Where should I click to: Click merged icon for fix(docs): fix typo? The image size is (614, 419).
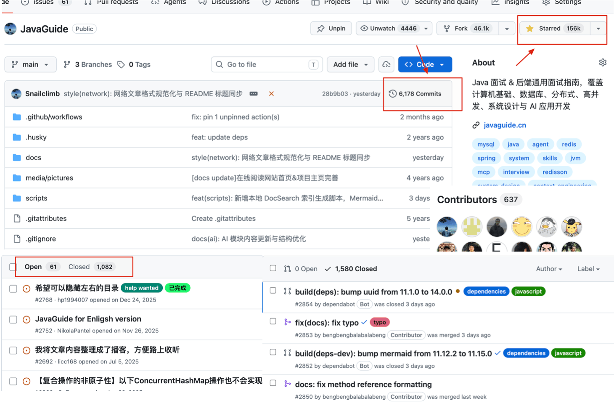coord(288,322)
